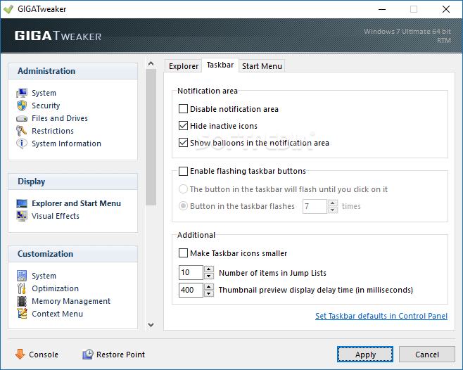Click the Security shield icon

[22, 106]
